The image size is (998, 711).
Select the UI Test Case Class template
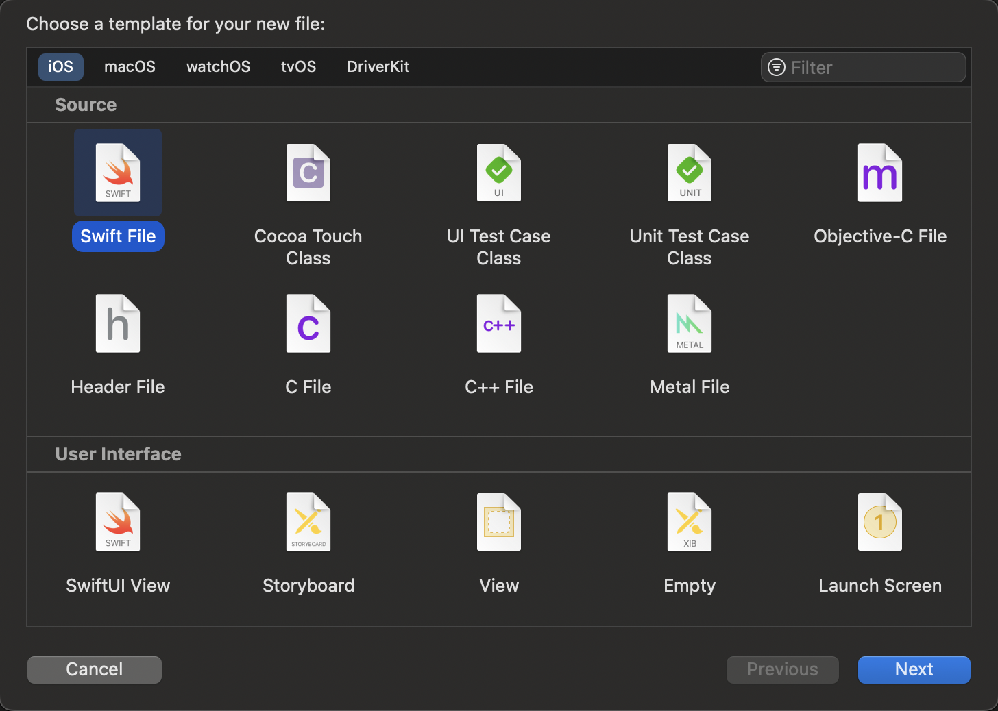click(x=498, y=173)
